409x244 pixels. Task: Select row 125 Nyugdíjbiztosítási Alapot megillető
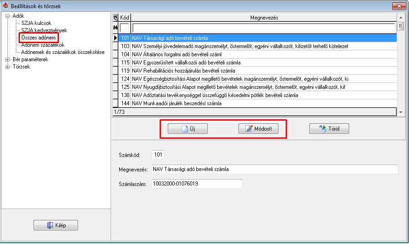pos(258,87)
